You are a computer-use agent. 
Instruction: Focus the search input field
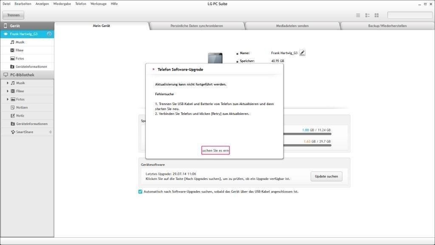[410, 15]
